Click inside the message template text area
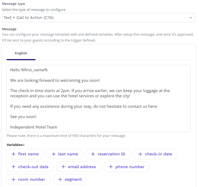199x187 pixels. (x=99, y=99)
